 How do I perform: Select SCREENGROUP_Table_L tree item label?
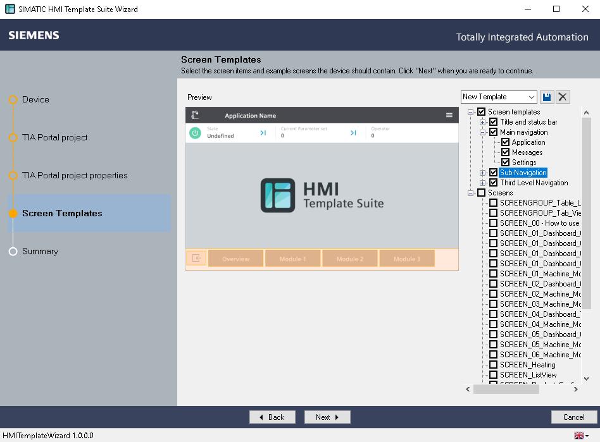coord(540,202)
